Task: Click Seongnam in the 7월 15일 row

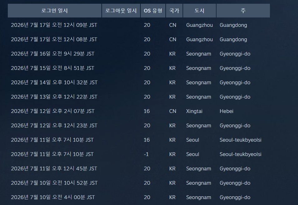Action: (198, 68)
